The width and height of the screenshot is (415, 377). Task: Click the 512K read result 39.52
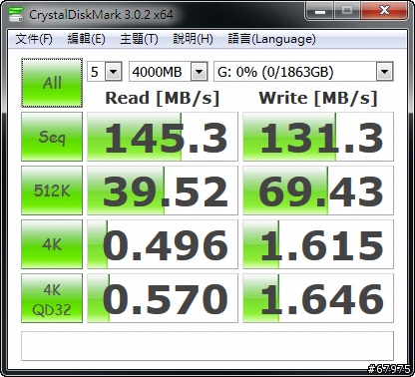(x=163, y=190)
